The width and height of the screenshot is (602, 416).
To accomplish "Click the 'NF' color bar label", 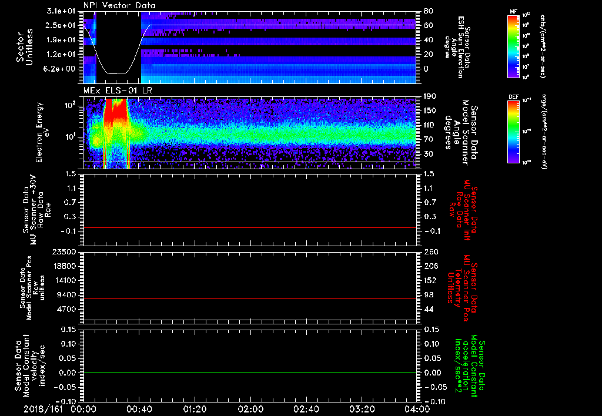I will pyautogui.click(x=513, y=12).
